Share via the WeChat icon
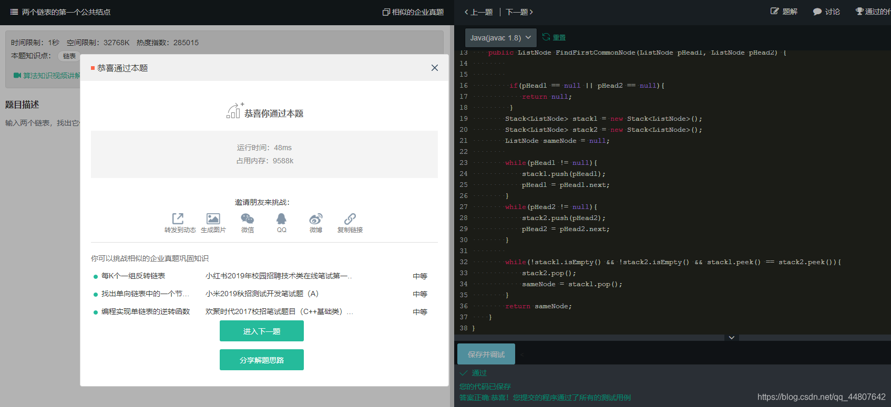891x407 pixels. coord(248,218)
